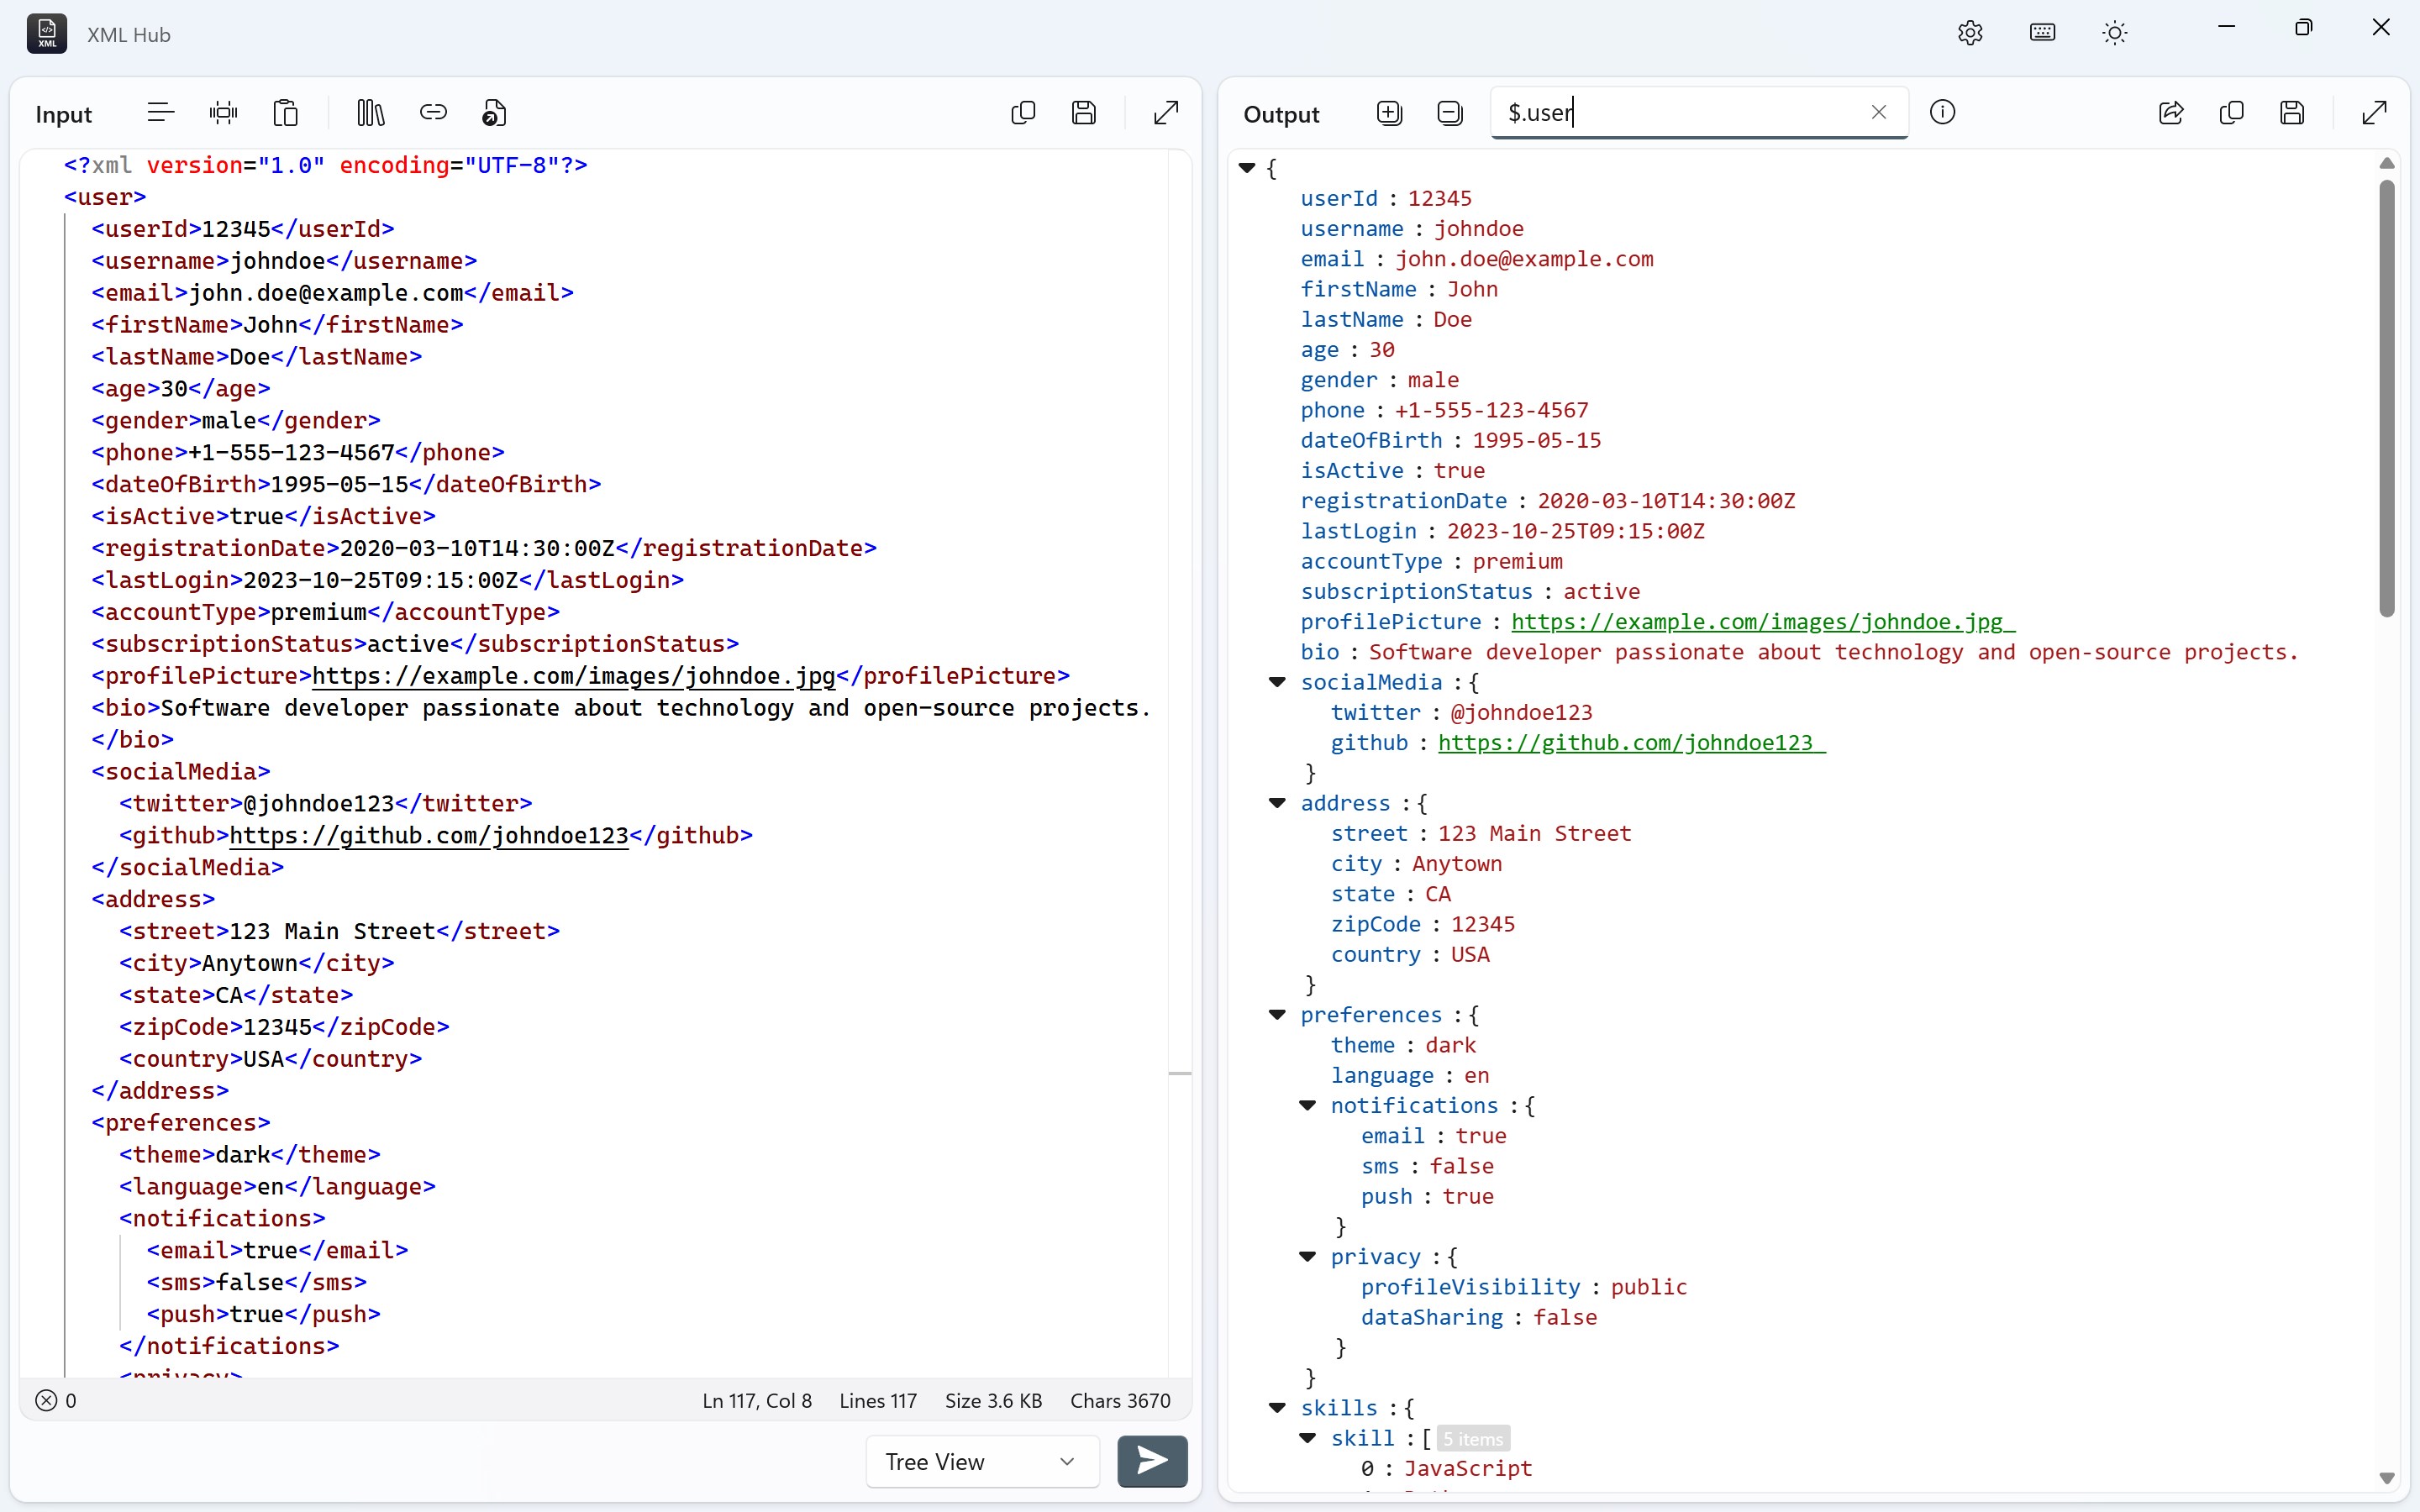2420x1512 pixels.
Task: Collapse the socialMedia node in the output
Action: (x=1277, y=682)
